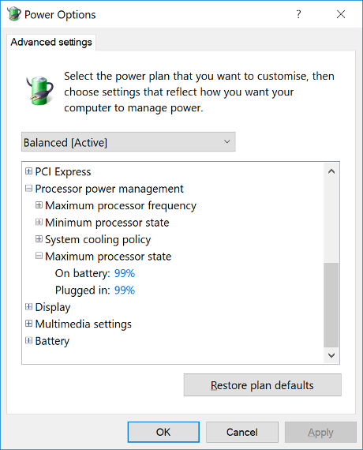Expand Minimum processor state setting

pos(39,222)
